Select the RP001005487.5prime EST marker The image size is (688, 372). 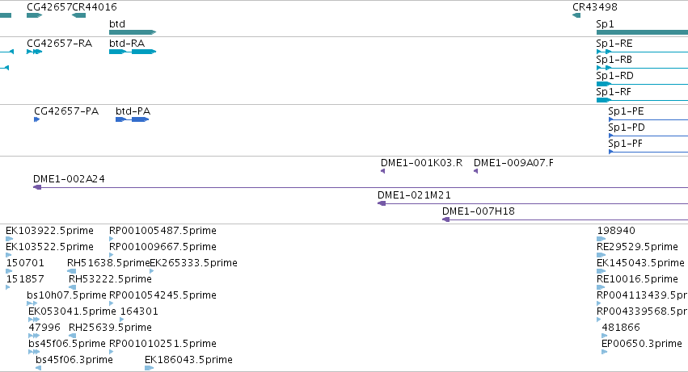[x=112, y=239]
